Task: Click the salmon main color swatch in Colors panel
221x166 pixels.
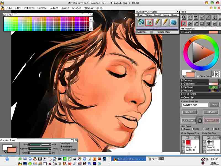Action: coord(190,74)
